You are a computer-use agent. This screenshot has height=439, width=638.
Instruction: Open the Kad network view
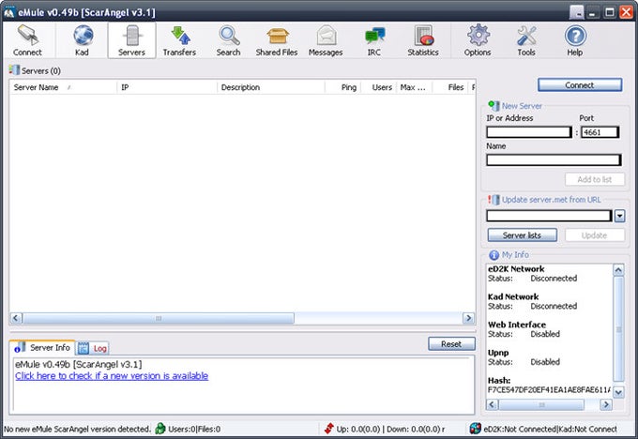pos(82,40)
